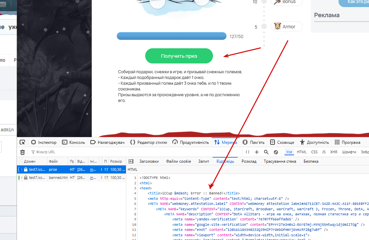Viewport: 369px width, 240px height.
Task: Switch to the Консоль tab
Action: (73, 142)
